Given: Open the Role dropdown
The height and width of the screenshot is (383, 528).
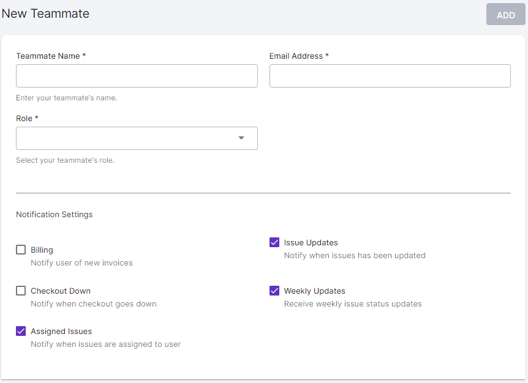Looking at the screenshot, I should (137, 138).
